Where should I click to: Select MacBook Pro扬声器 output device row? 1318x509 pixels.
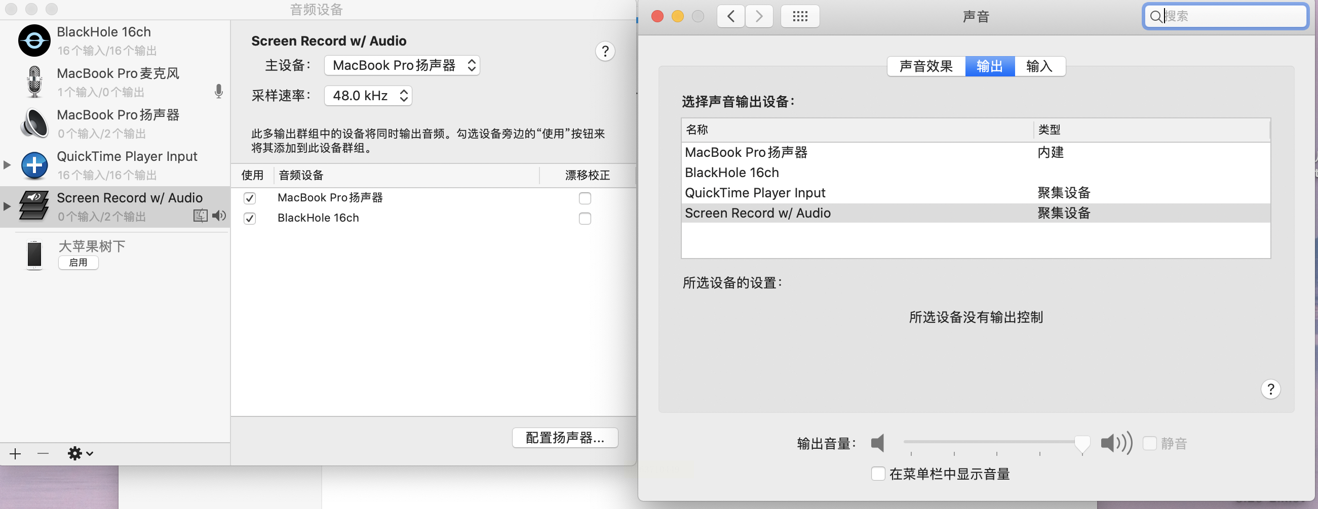(x=976, y=152)
